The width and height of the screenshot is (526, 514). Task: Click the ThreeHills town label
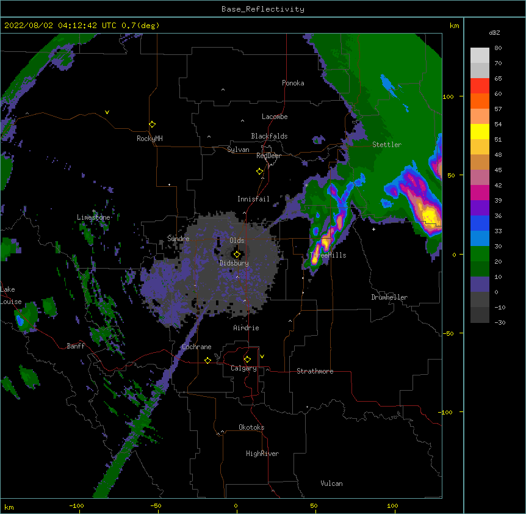(328, 255)
